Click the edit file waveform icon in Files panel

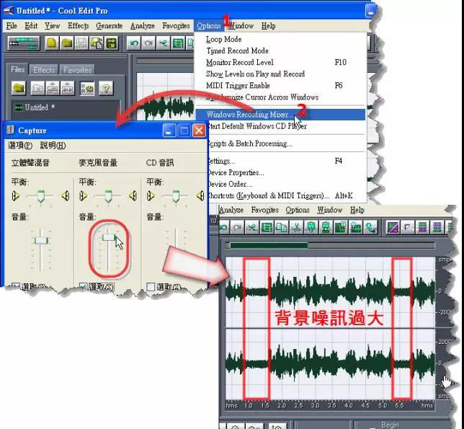click(67, 88)
